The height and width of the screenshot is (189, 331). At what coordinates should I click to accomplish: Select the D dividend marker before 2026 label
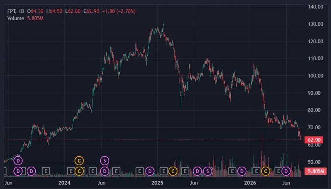242,171
